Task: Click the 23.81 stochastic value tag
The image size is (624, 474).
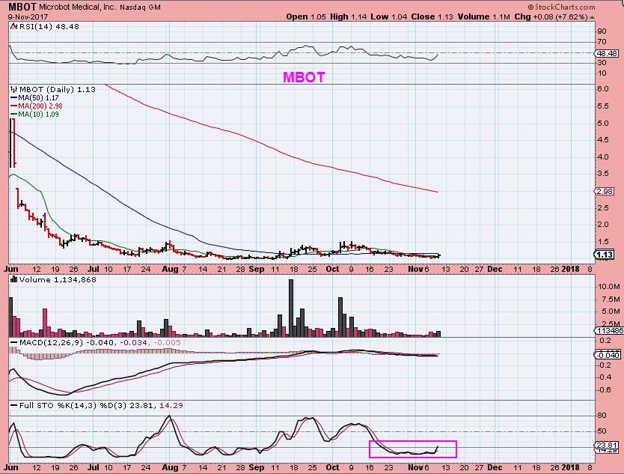Action: 607,446
